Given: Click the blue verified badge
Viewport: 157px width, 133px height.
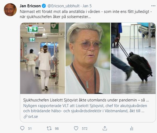Looking at the screenshot, I should 44,6.
